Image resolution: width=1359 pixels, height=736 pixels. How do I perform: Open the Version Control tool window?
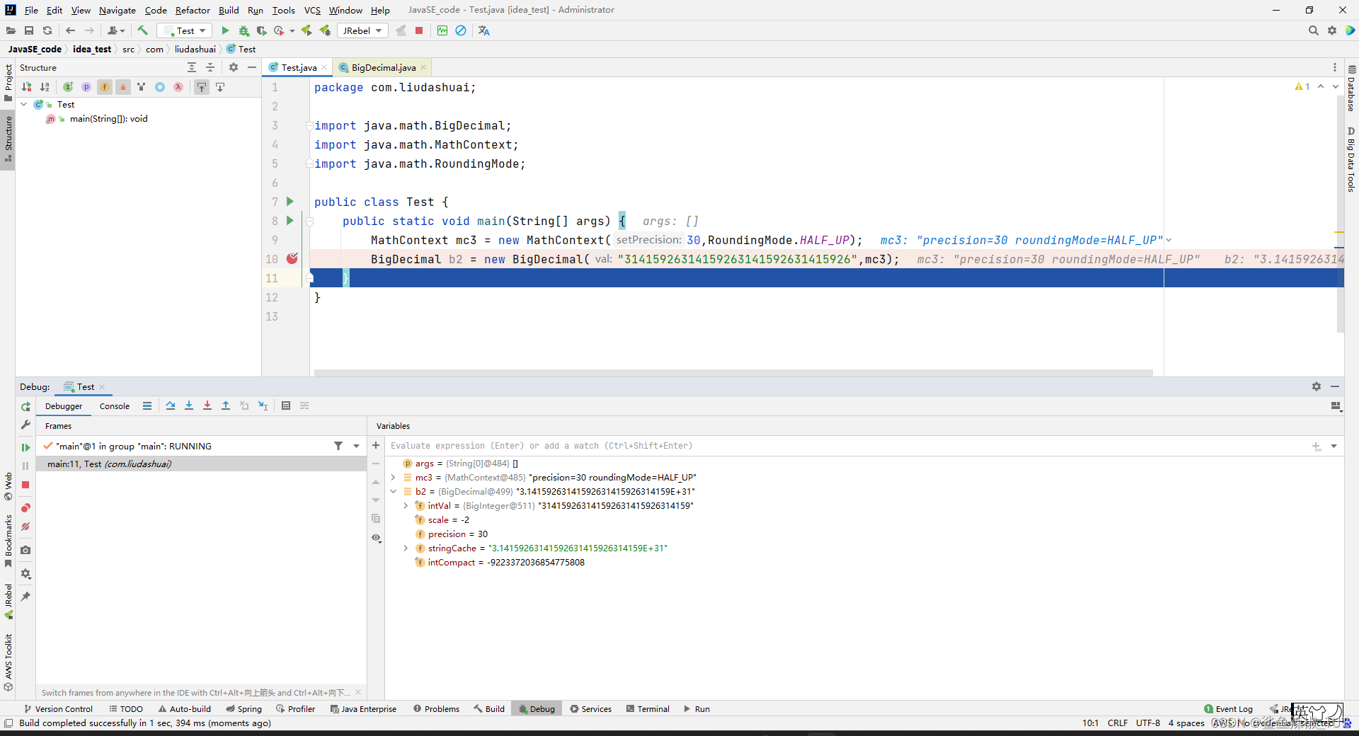58,708
